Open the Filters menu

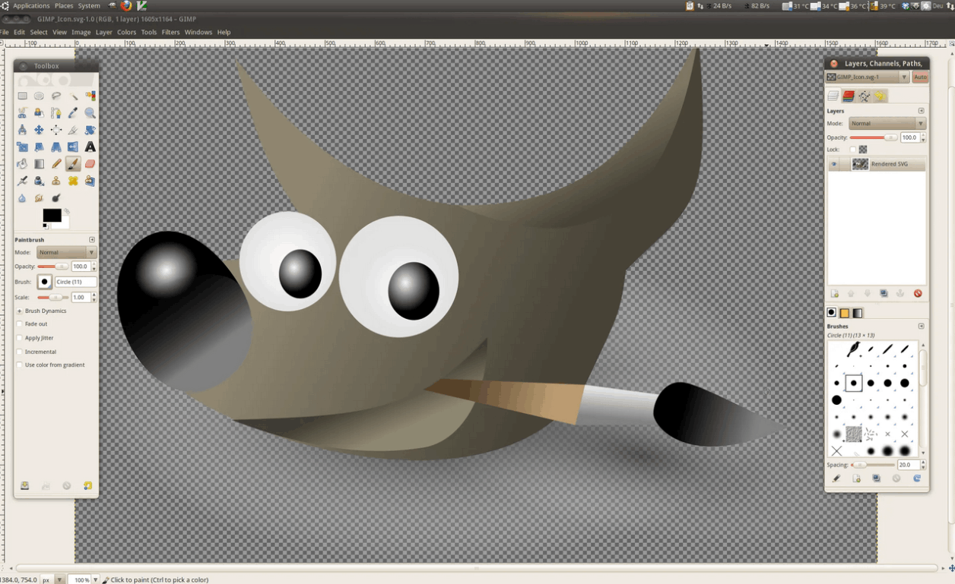coord(170,33)
